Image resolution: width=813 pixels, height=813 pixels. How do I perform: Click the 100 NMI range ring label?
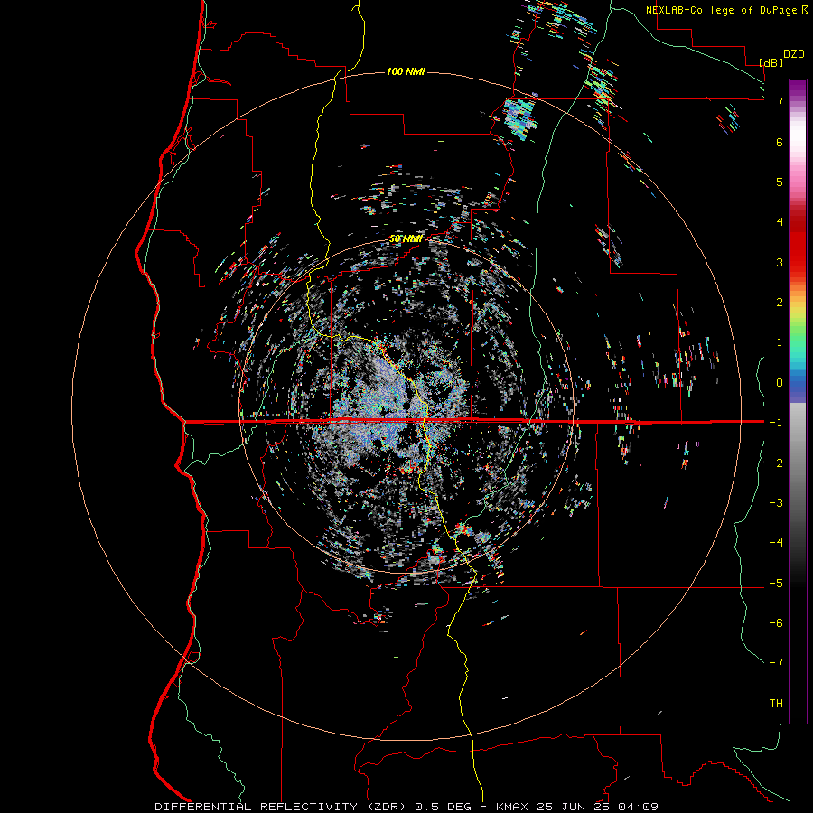click(406, 71)
